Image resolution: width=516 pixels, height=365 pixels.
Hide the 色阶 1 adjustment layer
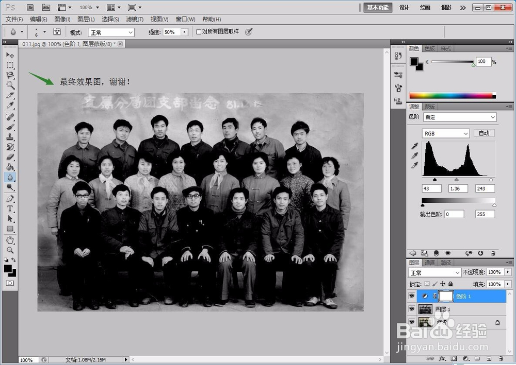click(411, 296)
